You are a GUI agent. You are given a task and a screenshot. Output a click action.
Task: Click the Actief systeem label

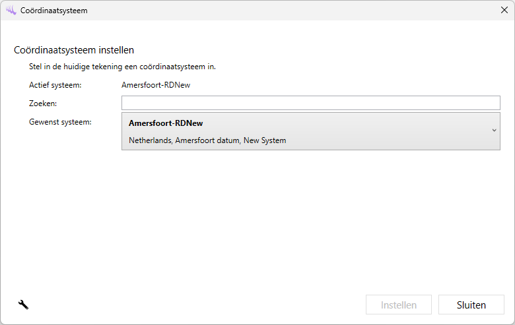pos(55,85)
